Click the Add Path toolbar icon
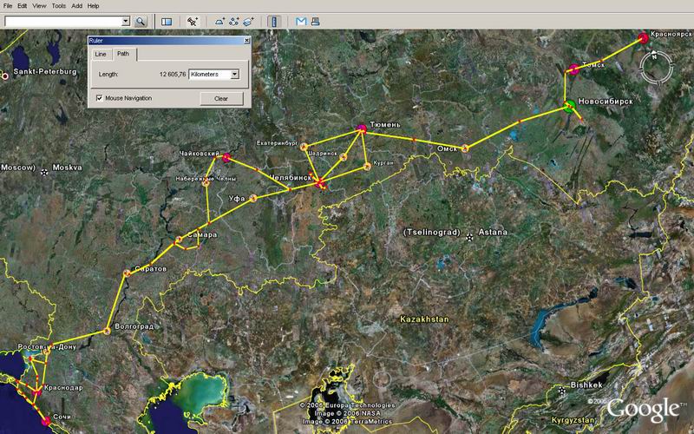The width and height of the screenshot is (694, 434). pyautogui.click(x=234, y=20)
